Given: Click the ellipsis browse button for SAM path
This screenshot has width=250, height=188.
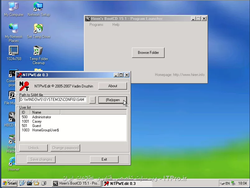Looking at the screenshot, I should click(x=93, y=100).
